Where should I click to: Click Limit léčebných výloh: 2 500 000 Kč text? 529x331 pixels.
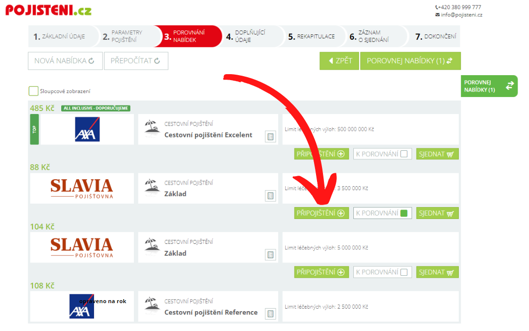coord(326,307)
